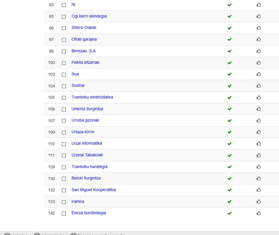
Task: Click thumbs-up icon for Umerez iturgintza
Action: tap(259, 109)
